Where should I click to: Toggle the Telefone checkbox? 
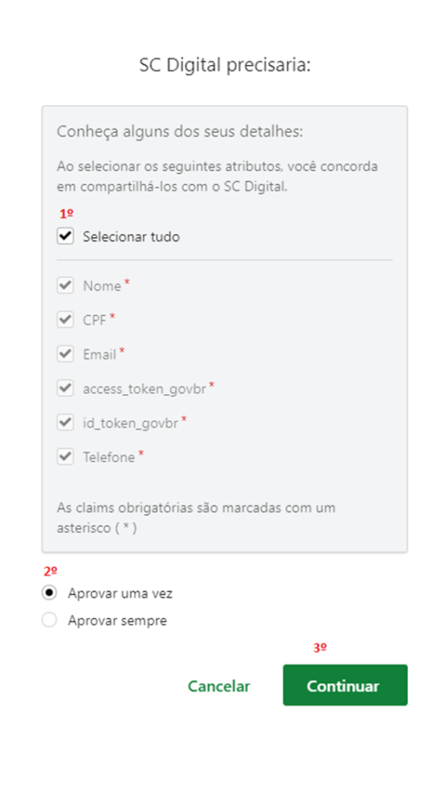[66, 457]
